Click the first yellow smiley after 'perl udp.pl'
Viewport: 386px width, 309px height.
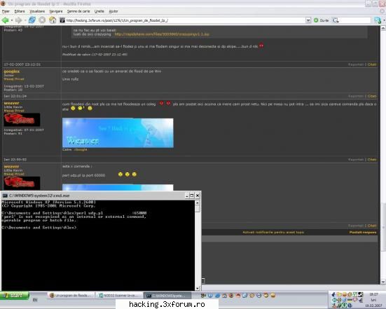(x=120, y=174)
